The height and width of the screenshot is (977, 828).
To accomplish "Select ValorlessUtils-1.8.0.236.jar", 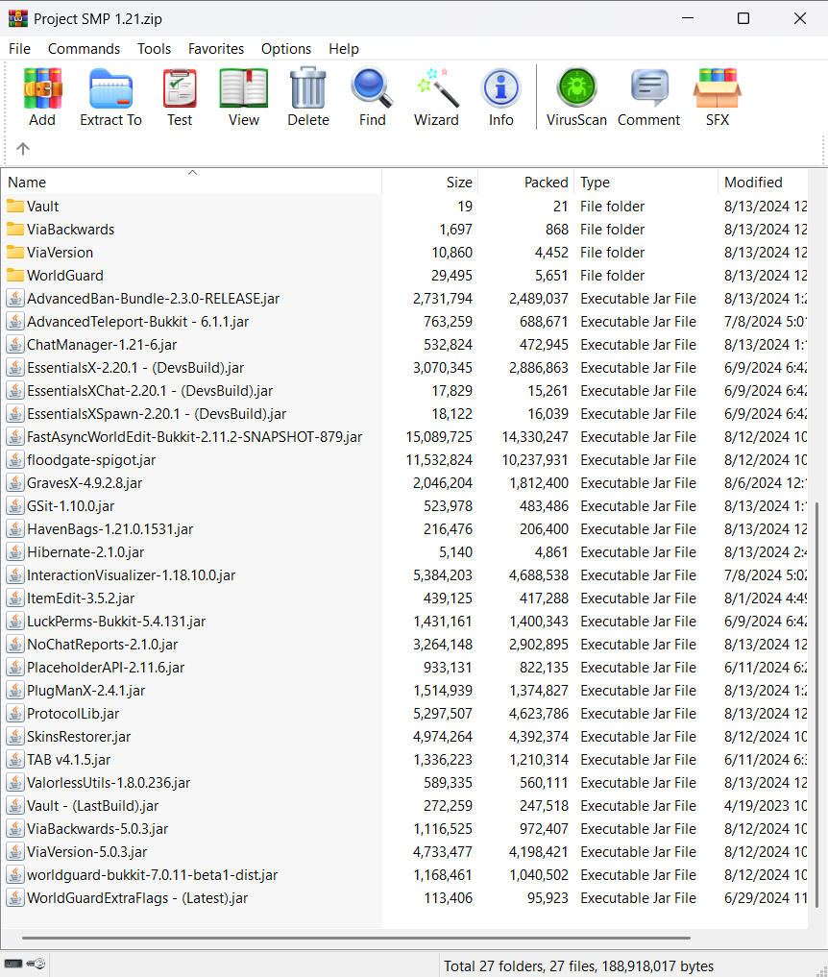I will pos(109,783).
